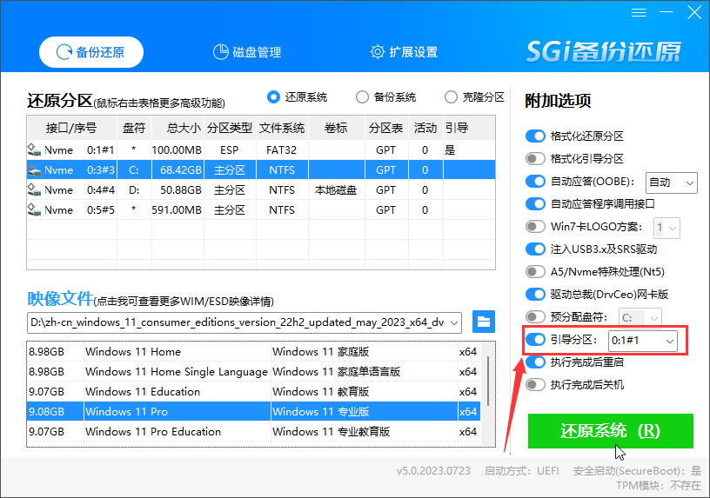The width and height of the screenshot is (710, 498).
Task: Click 映像文件 heading link for details
Action: click(x=60, y=298)
